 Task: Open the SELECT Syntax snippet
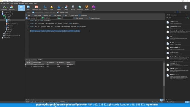[178, 65]
